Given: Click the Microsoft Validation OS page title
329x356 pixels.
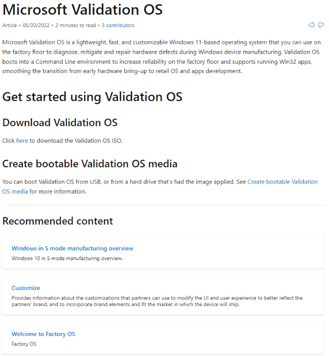Looking at the screenshot, I should click(x=83, y=9).
